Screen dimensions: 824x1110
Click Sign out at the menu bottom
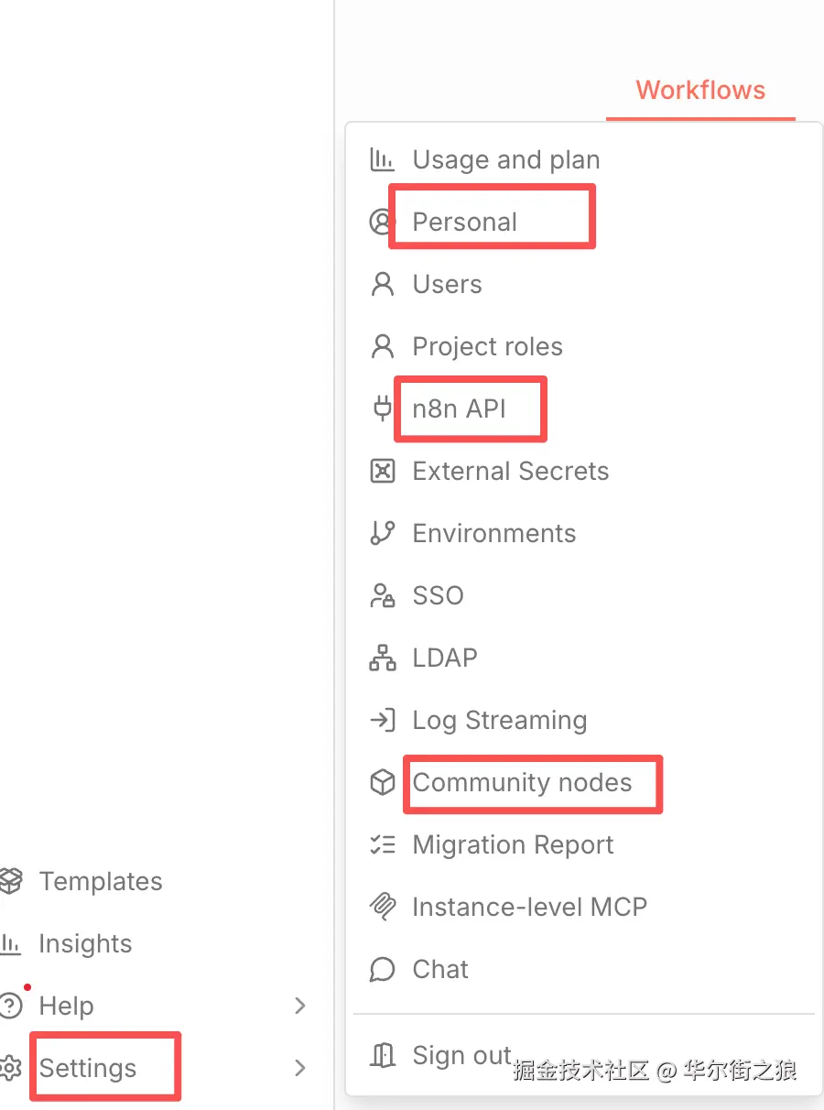(x=461, y=1055)
